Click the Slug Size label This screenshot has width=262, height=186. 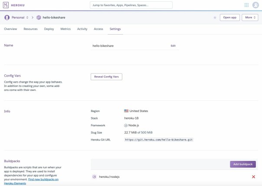[x=96, y=132]
